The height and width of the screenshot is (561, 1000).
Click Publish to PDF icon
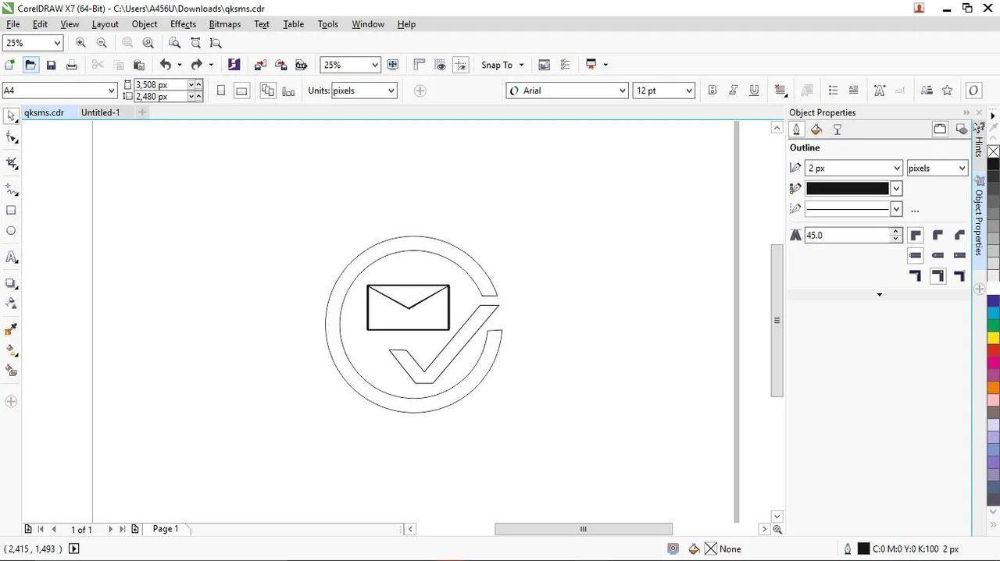click(301, 65)
